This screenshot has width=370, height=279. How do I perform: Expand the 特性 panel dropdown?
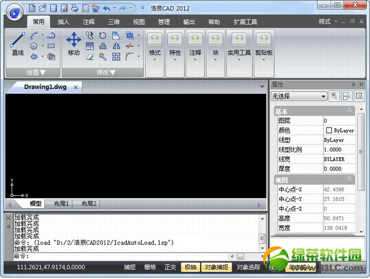pos(175,60)
